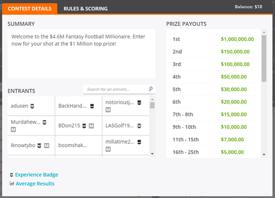Click the experience badge next to adusen
Screen dimensions: 275x198
pyautogui.click(x=32, y=106)
